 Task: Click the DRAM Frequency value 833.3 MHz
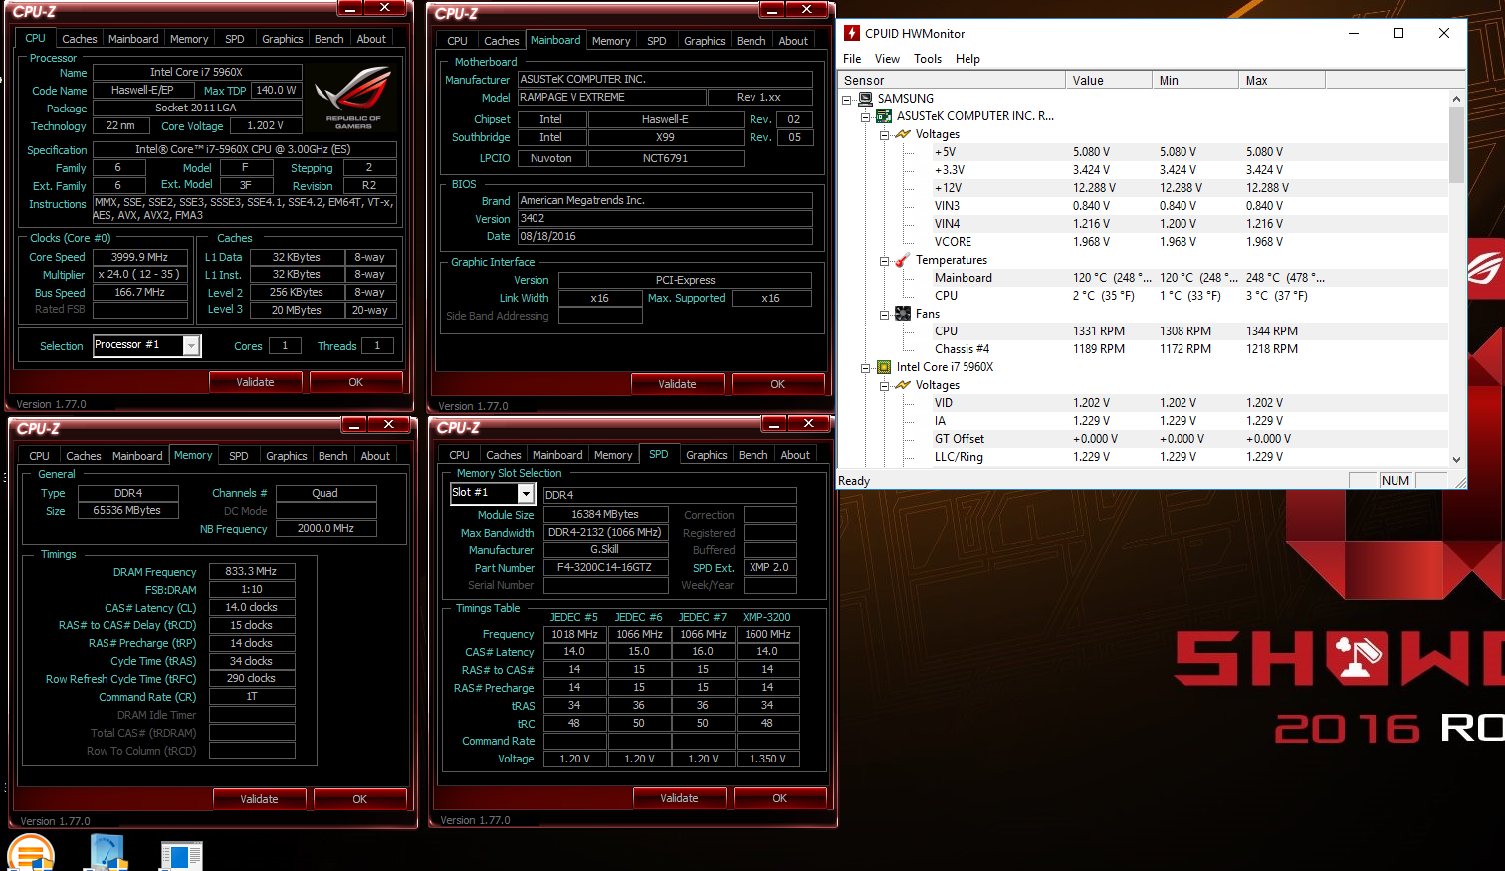[x=251, y=572]
